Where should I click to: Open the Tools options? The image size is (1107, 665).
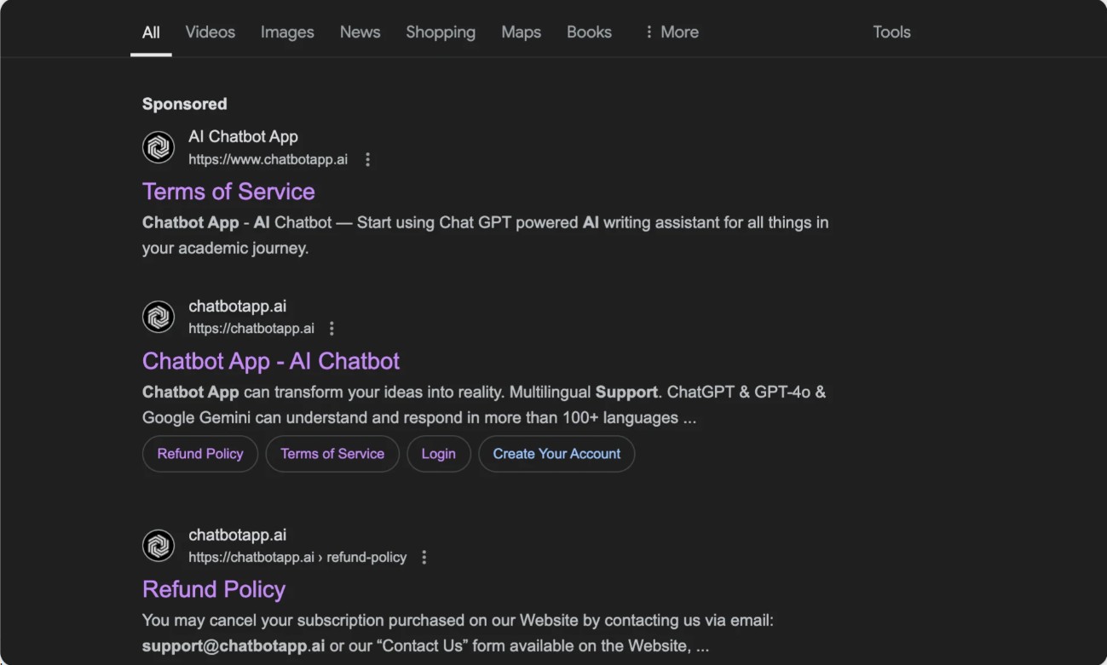(x=891, y=32)
